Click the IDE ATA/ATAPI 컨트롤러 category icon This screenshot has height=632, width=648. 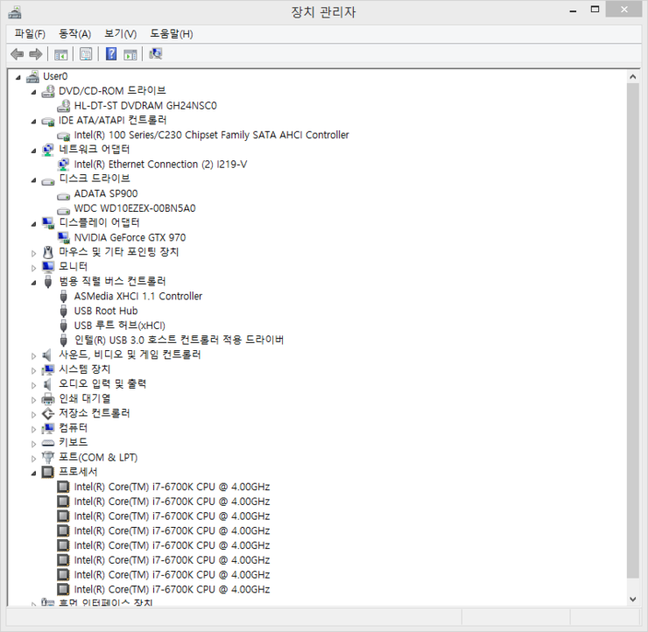pos(48,121)
